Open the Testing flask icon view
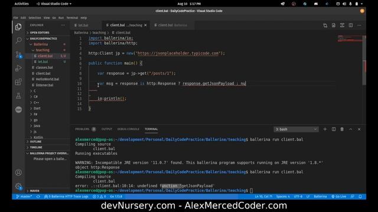This screenshot has width=378, height=212. click(18, 95)
